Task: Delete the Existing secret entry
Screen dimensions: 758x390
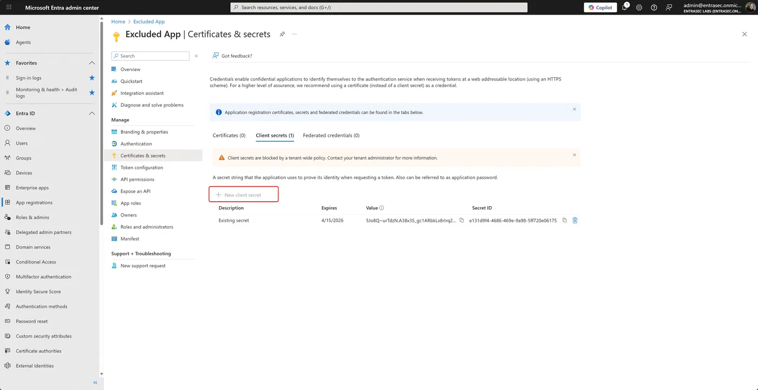Action: click(575, 220)
